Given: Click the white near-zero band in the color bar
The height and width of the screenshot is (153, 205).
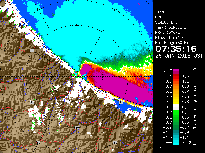Looking at the screenshot, I should point(176,107).
